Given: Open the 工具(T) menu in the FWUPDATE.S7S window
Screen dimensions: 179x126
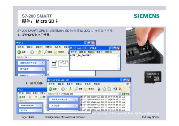Looking at the screenshot, I should pos(88,84).
